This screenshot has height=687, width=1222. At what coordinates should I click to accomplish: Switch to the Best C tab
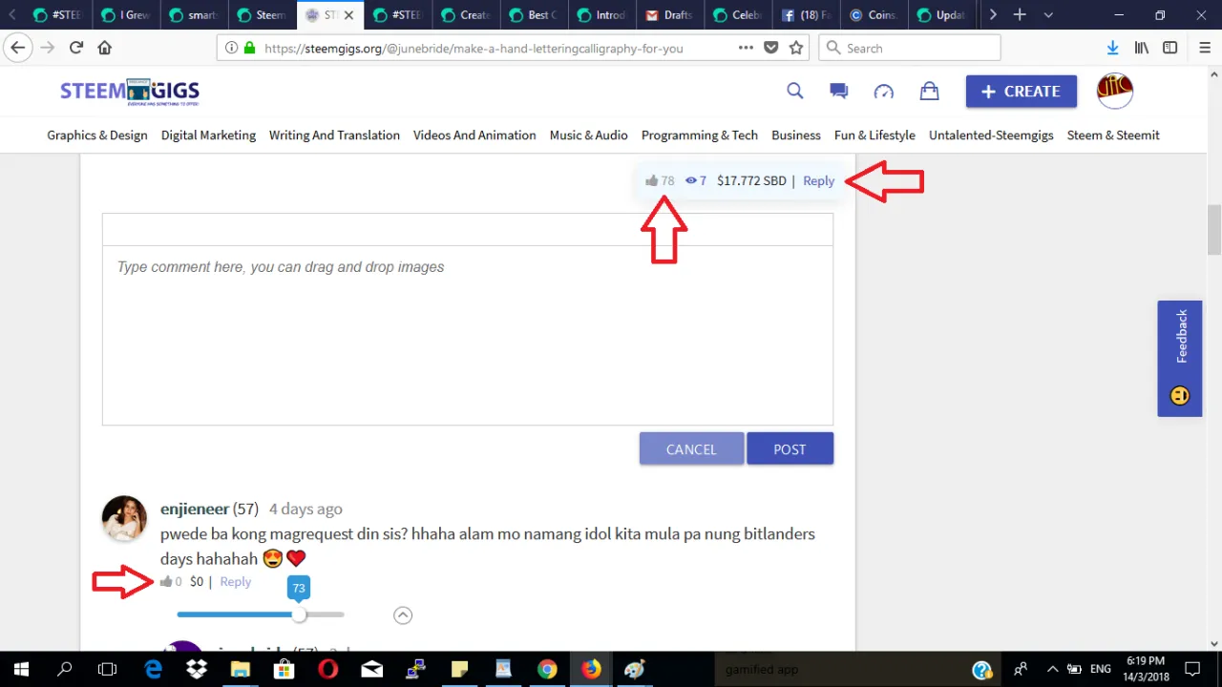point(534,15)
